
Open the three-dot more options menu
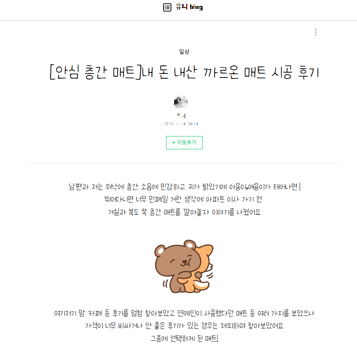coord(315,32)
